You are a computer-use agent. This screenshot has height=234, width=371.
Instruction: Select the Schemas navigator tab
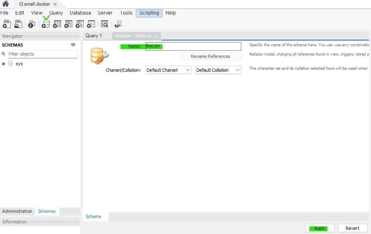pyautogui.click(x=47, y=211)
